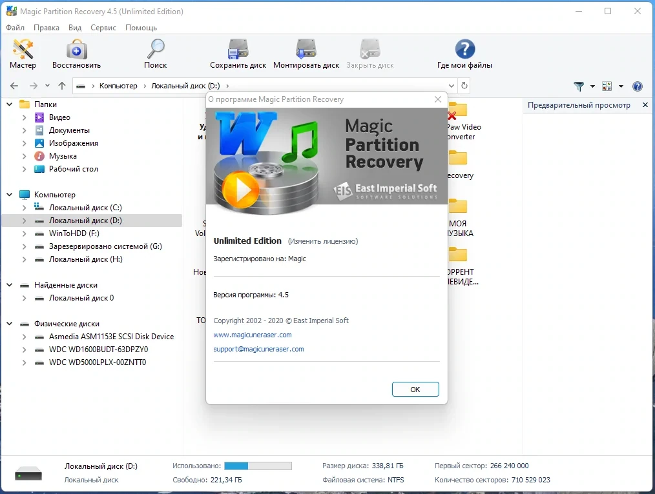This screenshot has width=655, height=494.
Task: Select WinToHDD (F:) drive
Action: (x=74, y=233)
